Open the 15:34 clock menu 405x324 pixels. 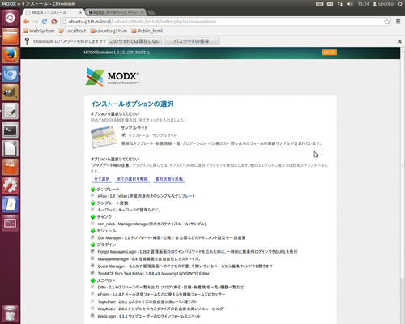[363, 4]
